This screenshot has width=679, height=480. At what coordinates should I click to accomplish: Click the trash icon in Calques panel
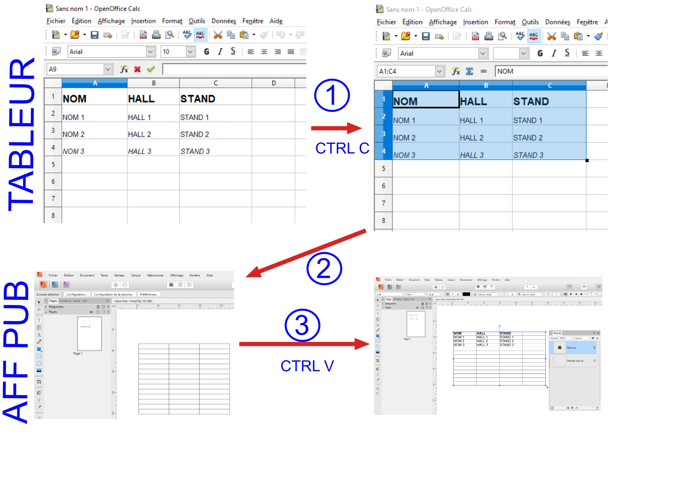[x=597, y=408]
